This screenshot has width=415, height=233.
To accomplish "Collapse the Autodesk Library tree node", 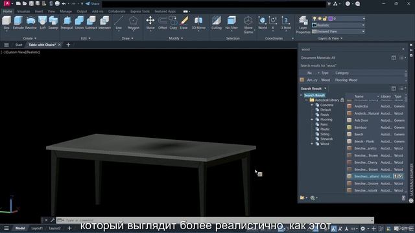I will click(307, 100).
